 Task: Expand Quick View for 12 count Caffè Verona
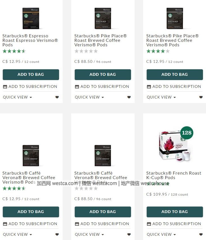17,234
